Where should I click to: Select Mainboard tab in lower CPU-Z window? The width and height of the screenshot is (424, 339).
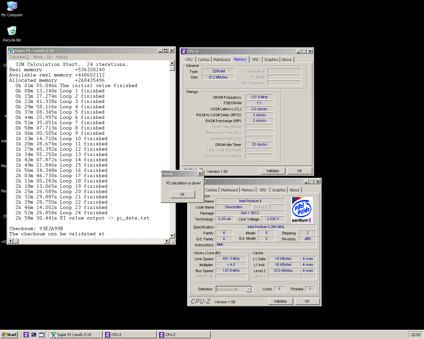pyautogui.click(x=229, y=190)
